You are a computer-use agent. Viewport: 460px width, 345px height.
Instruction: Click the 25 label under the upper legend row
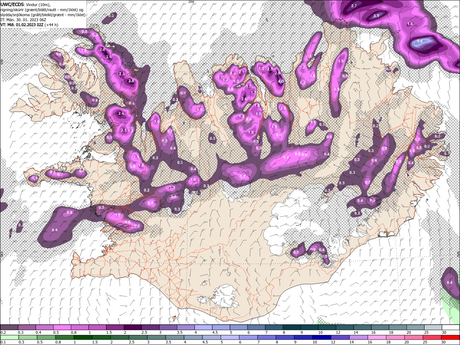426,332
